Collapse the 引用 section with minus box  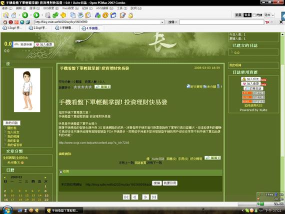(61, 172)
